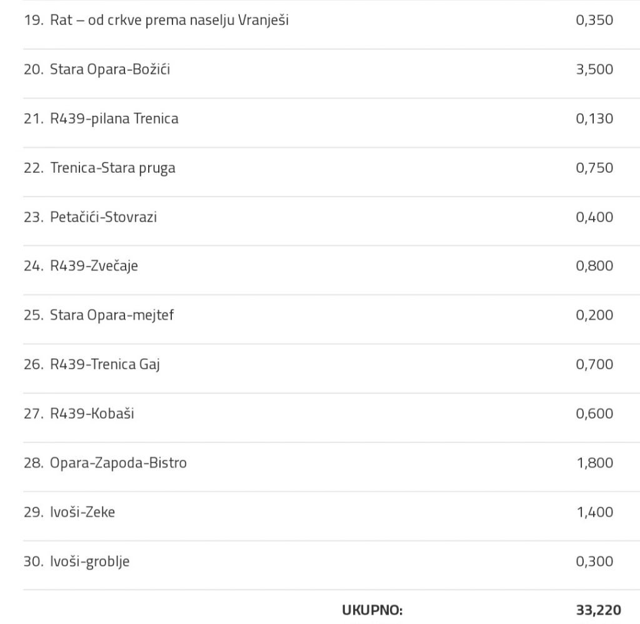Click the UKUPNO total label

point(372,610)
